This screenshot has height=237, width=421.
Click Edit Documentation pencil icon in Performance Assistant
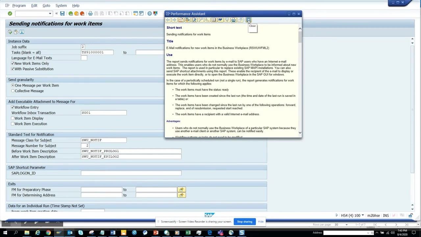coord(194,20)
